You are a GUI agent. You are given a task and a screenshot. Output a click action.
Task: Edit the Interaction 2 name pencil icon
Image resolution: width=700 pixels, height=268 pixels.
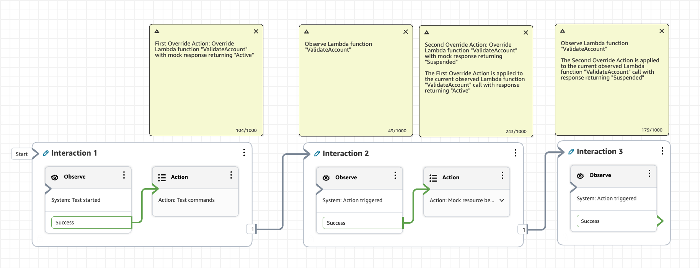[x=317, y=153]
